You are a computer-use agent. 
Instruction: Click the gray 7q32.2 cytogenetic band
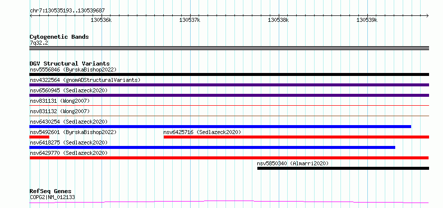coord(229,48)
